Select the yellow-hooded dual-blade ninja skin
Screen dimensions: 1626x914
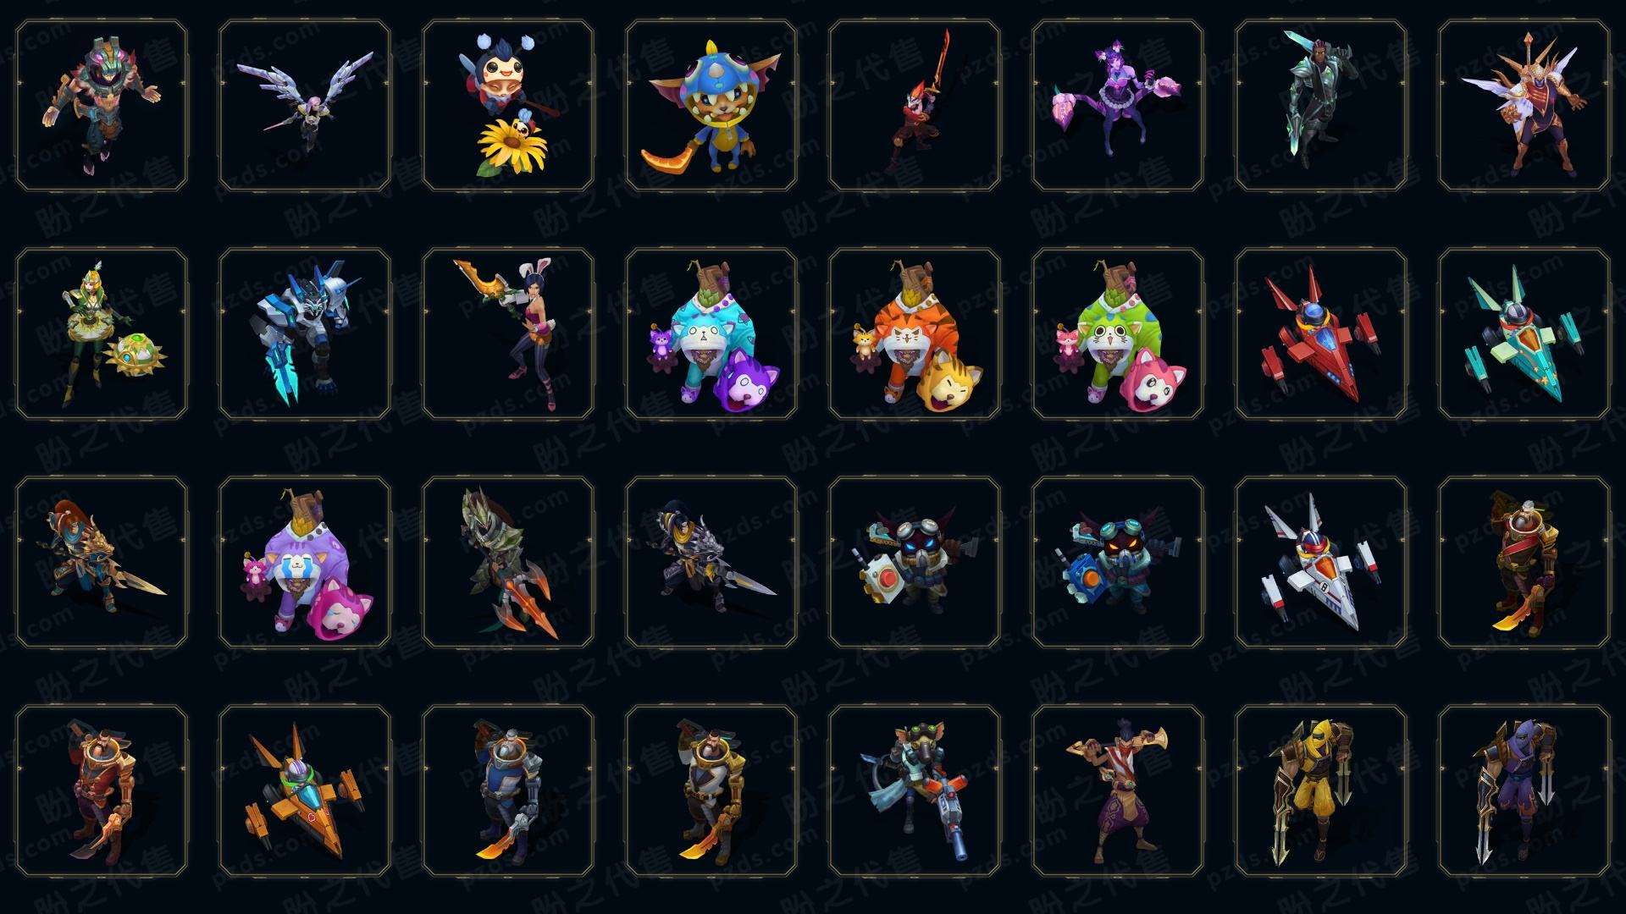click(1321, 790)
